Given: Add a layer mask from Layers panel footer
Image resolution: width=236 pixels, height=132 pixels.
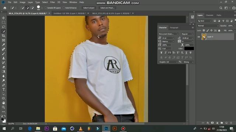Looking at the screenshot, I should (212, 123).
